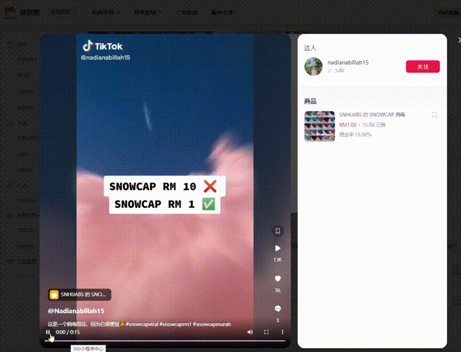Like the video with the heart icon
Viewport: 461px width, 352px height.
[x=278, y=279]
